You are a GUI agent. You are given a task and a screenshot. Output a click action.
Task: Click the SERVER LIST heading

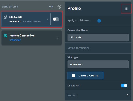pos(10,7)
